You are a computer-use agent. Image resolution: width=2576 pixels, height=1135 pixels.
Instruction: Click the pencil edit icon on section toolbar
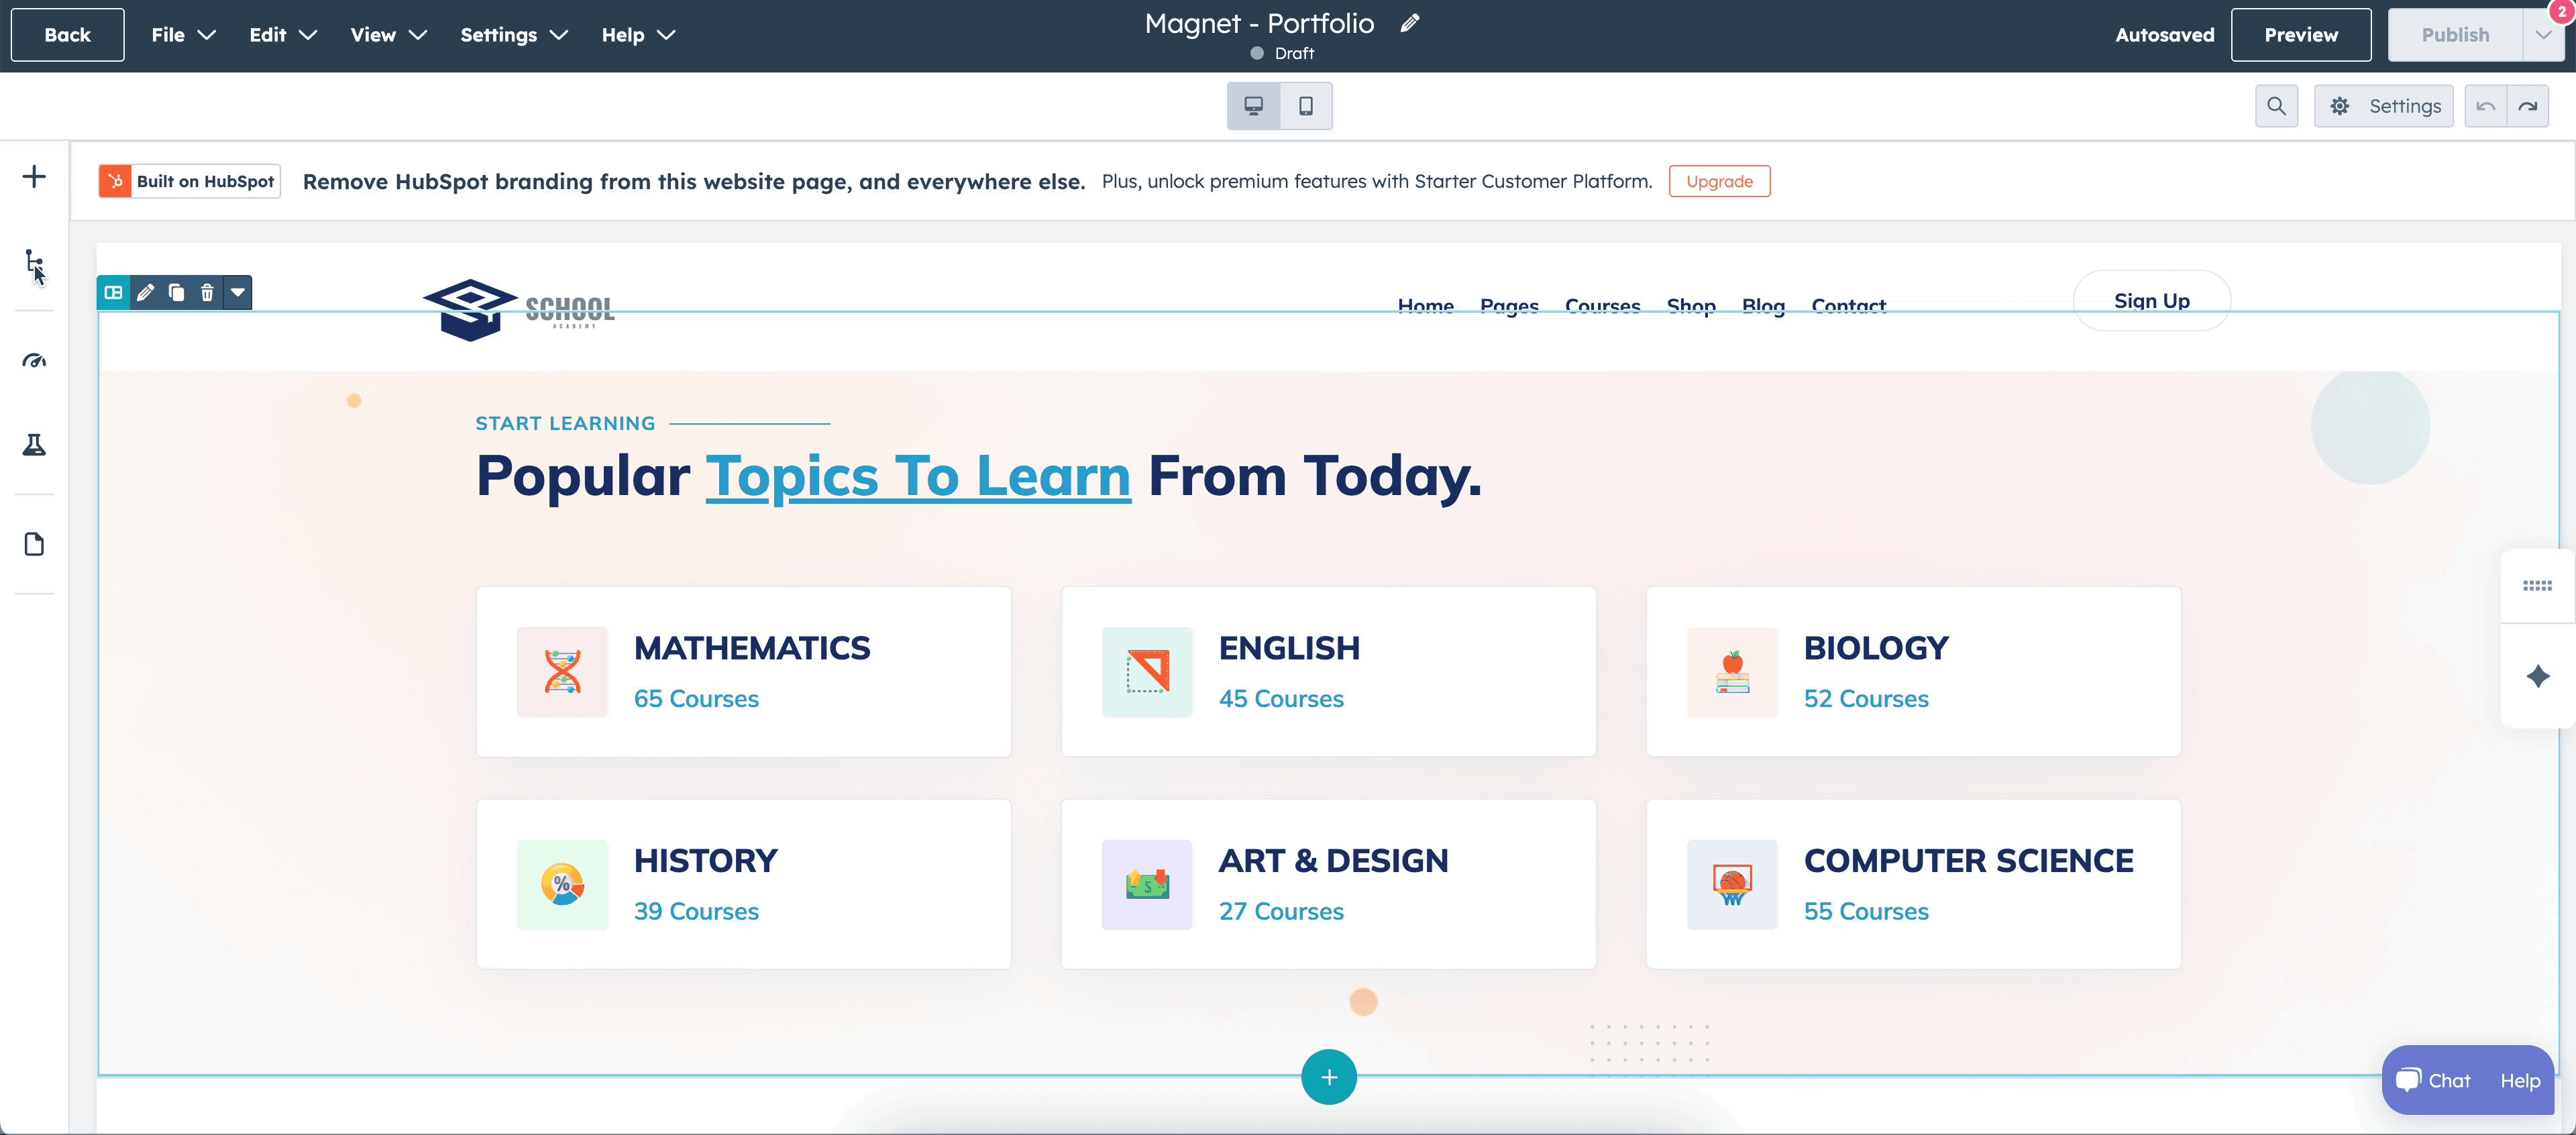tap(145, 292)
